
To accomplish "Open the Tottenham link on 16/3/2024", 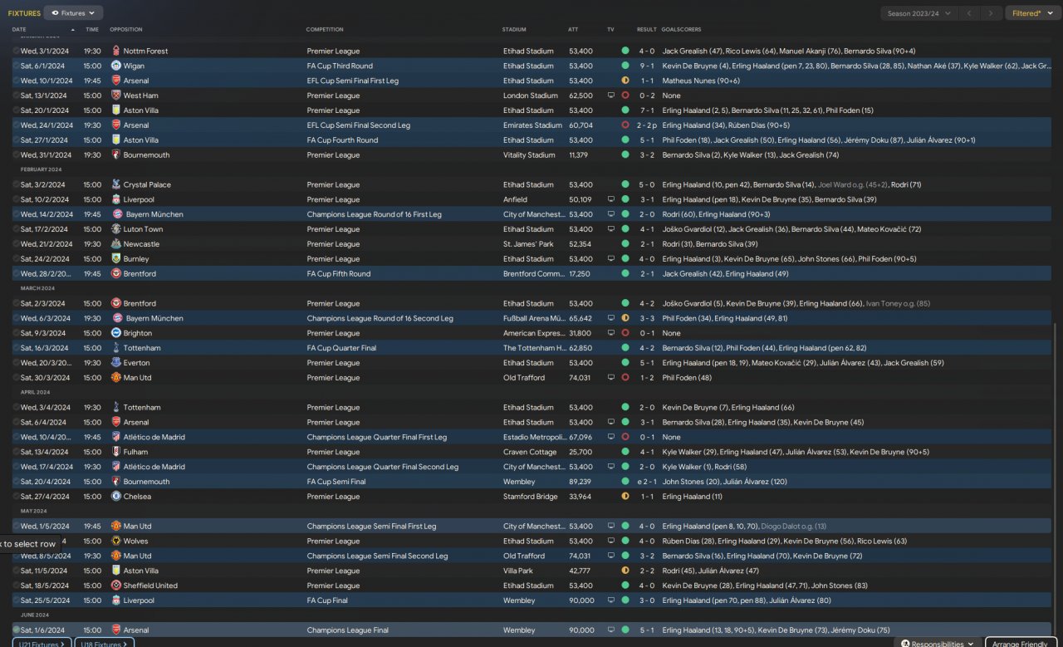I will (142, 348).
